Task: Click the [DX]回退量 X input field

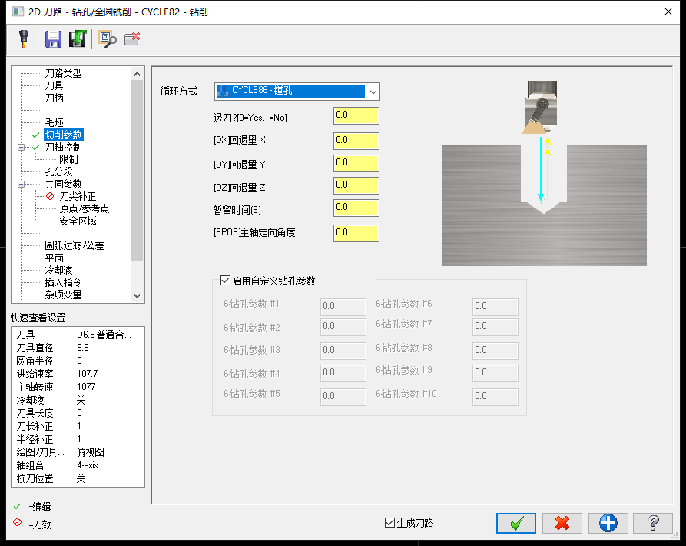Action: coord(356,141)
